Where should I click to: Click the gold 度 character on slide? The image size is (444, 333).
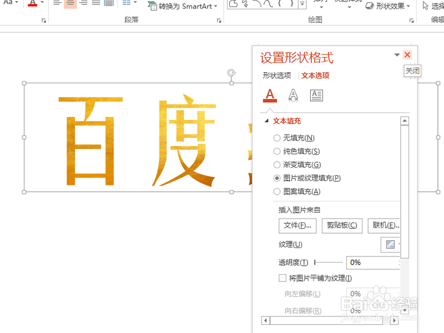184,140
